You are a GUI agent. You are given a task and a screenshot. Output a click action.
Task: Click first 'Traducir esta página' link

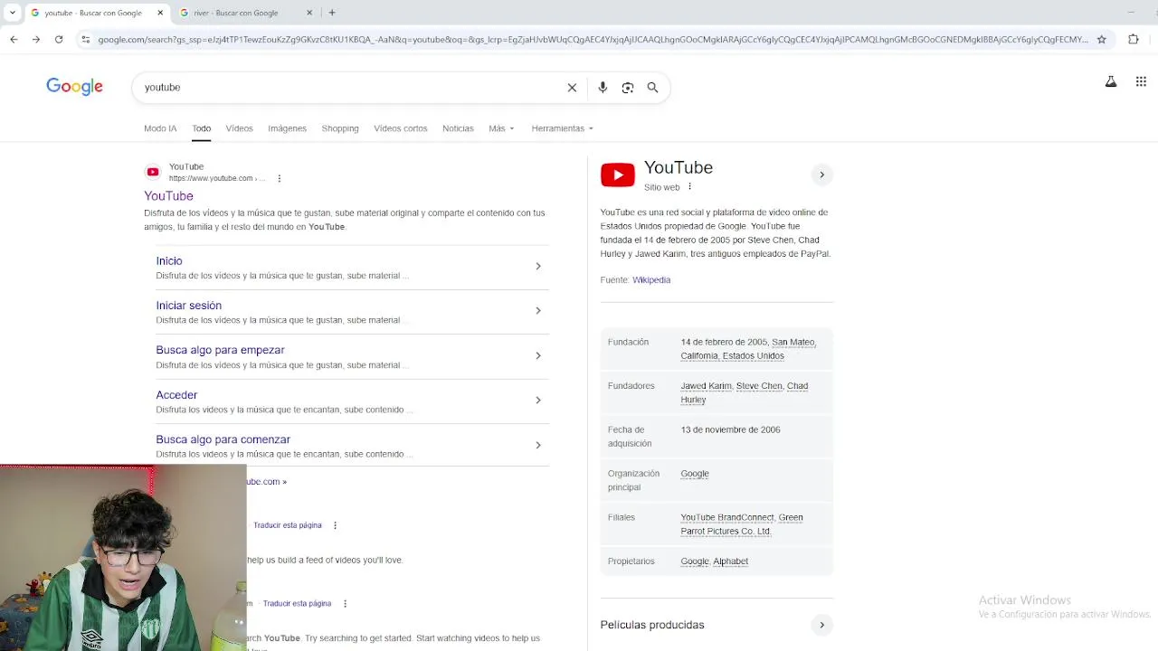click(288, 525)
